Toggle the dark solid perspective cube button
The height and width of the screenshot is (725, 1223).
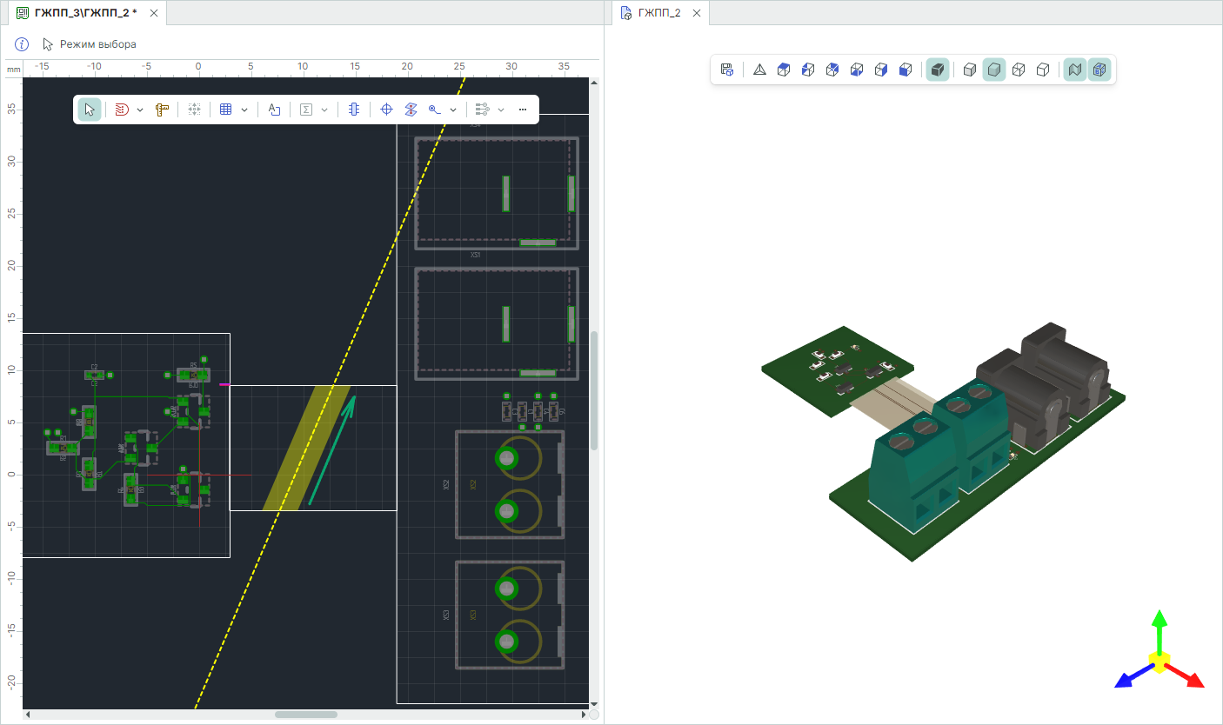coord(937,70)
